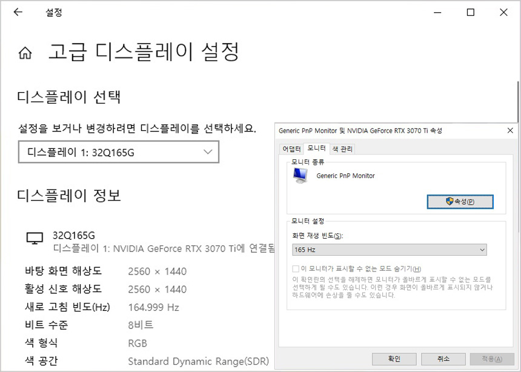Click the 164.999 Hz refresh rate value
Screen dimensions: 521x372
(153, 307)
